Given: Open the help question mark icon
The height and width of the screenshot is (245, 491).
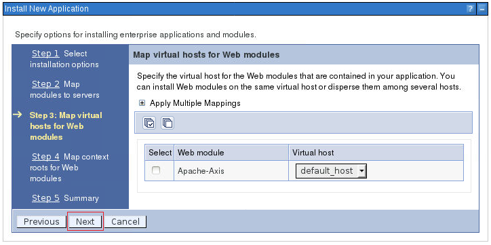Looking at the screenshot, I should click(x=470, y=9).
